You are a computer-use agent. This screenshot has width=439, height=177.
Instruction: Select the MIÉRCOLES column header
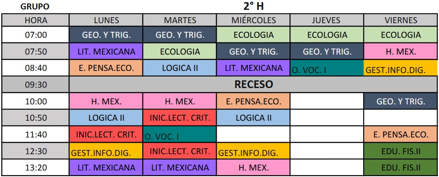(253, 20)
